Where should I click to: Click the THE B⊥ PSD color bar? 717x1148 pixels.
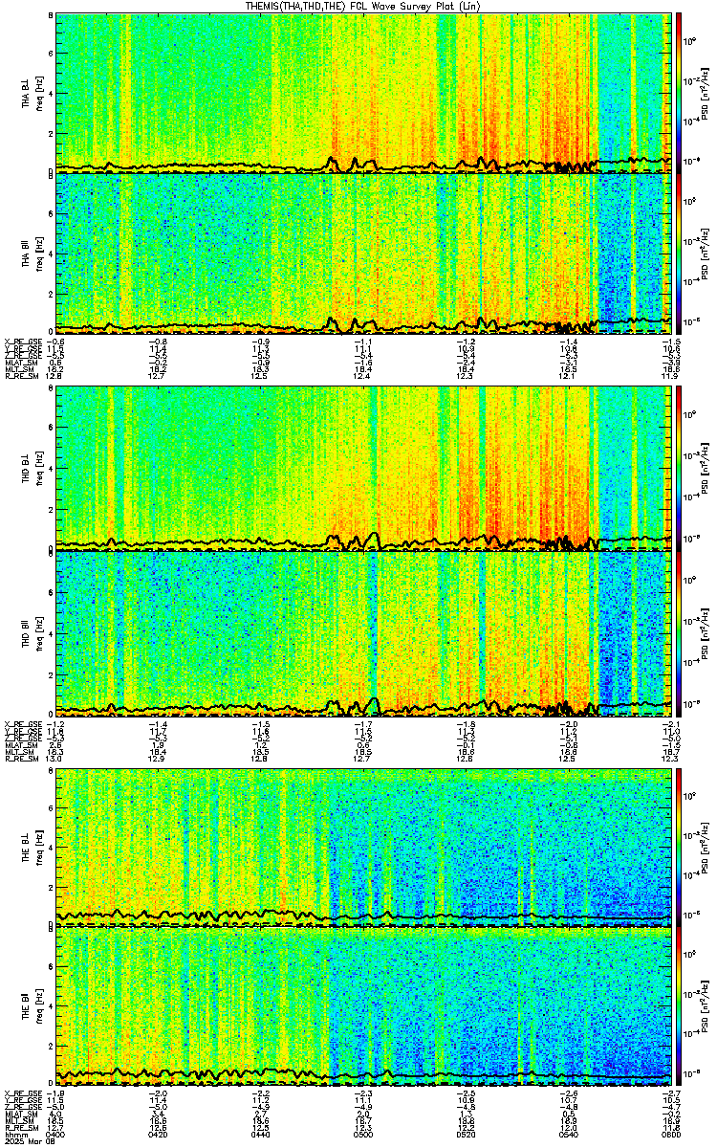[680, 849]
